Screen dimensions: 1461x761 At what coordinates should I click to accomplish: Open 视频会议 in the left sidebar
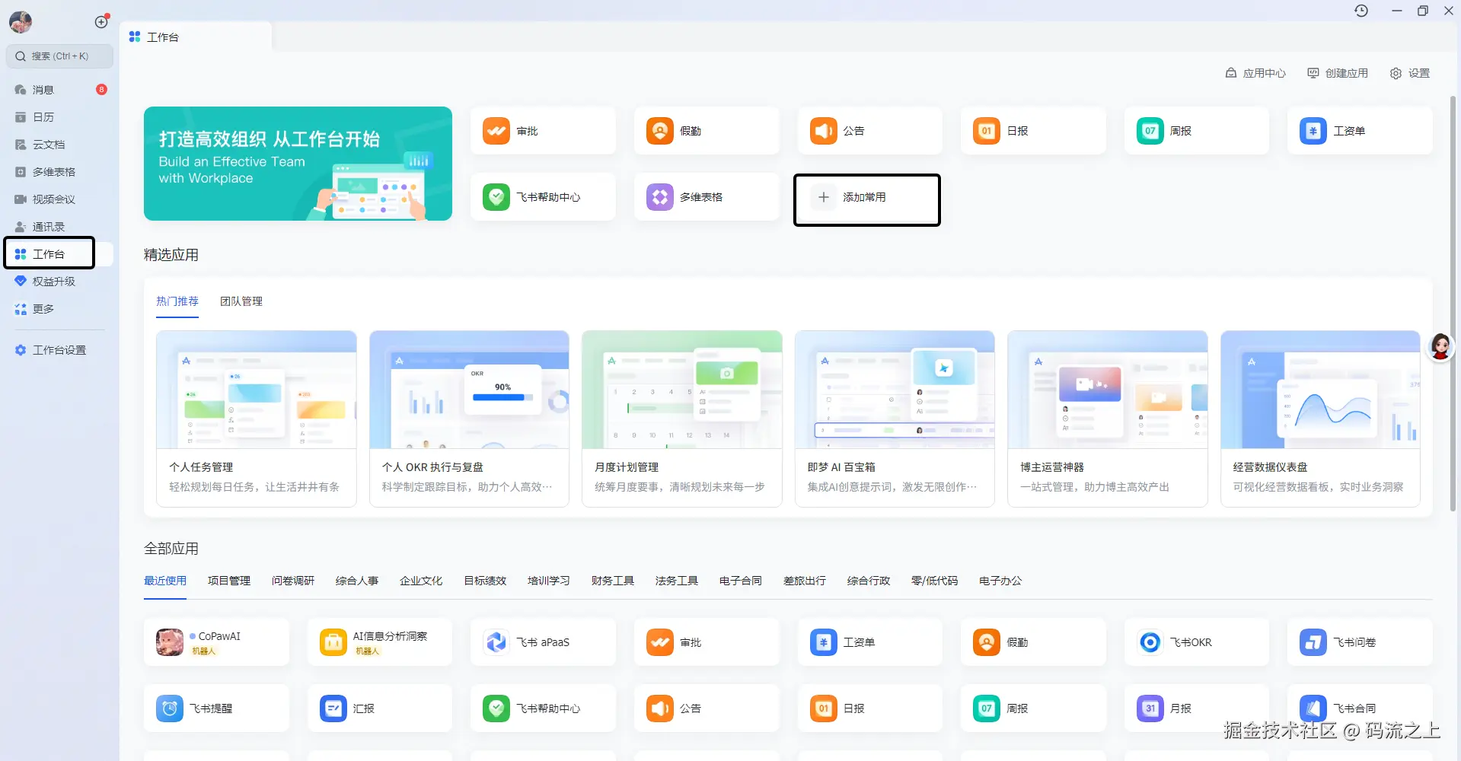[59, 199]
